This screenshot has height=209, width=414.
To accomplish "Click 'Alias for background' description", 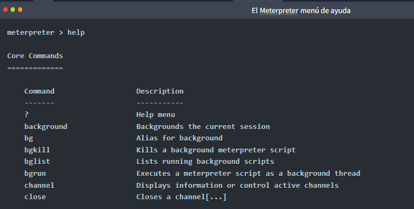I will (180, 138).
